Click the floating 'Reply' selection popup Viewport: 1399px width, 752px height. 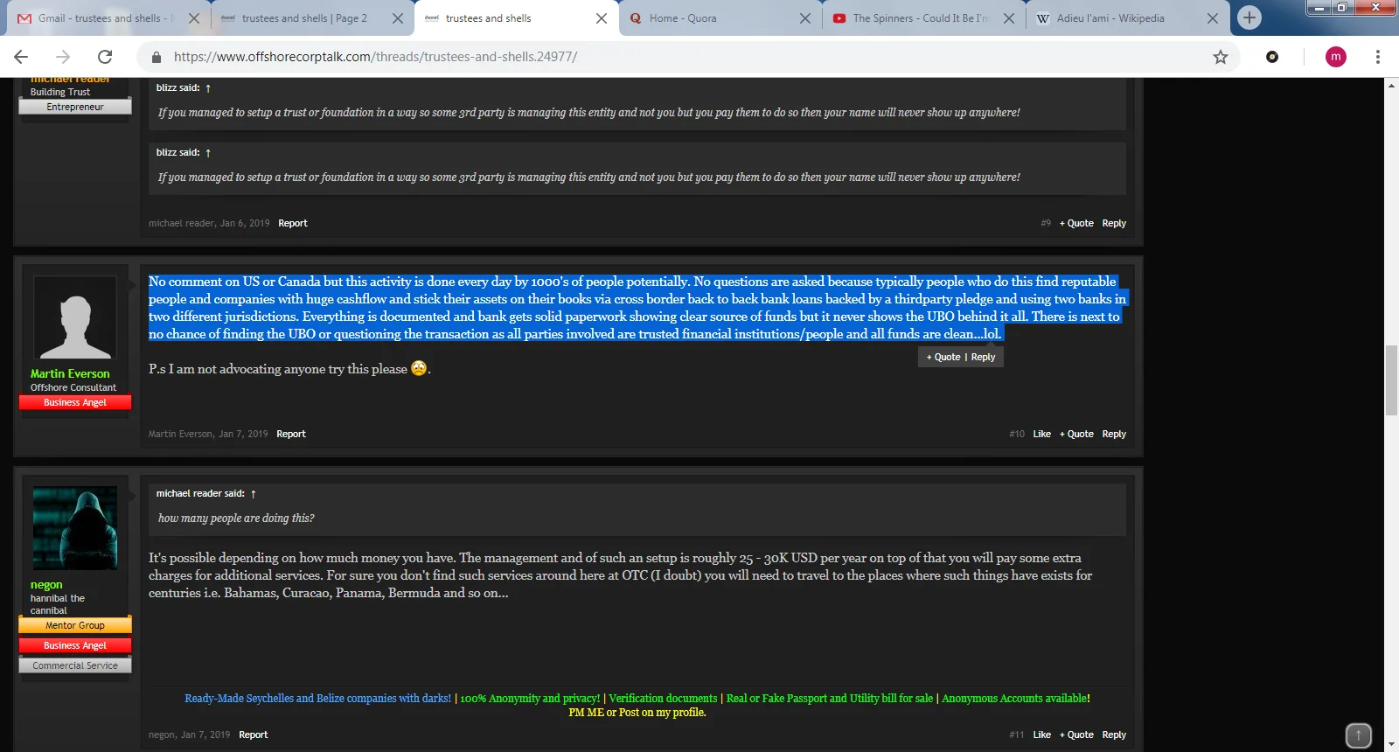983,357
